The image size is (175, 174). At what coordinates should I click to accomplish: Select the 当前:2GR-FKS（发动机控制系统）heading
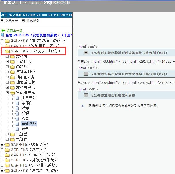coord(39,35)
